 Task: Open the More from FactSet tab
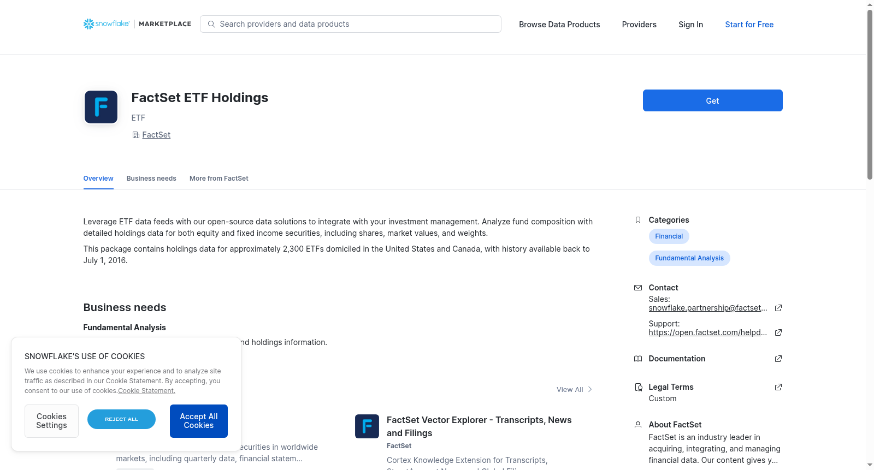(x=218, y=179)
